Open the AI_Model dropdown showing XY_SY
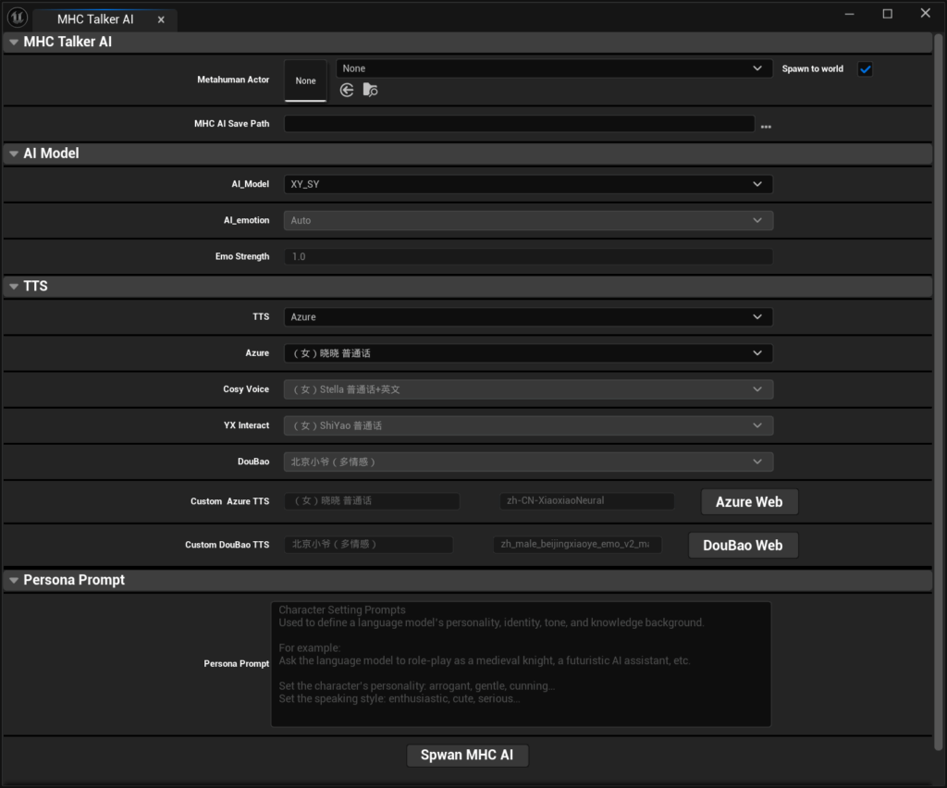 point(527,184)
